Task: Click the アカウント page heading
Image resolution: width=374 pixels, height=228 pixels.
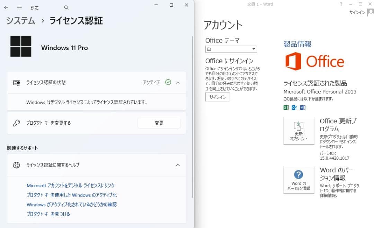Action: point(223,25)
